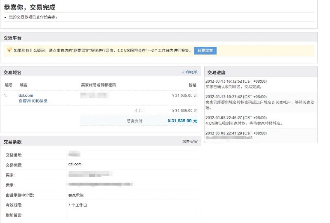The height and width of the screenshot is (223, 330).
Task: Select 卖家承担 fee responsibility value
Action: tap(76, 195)
